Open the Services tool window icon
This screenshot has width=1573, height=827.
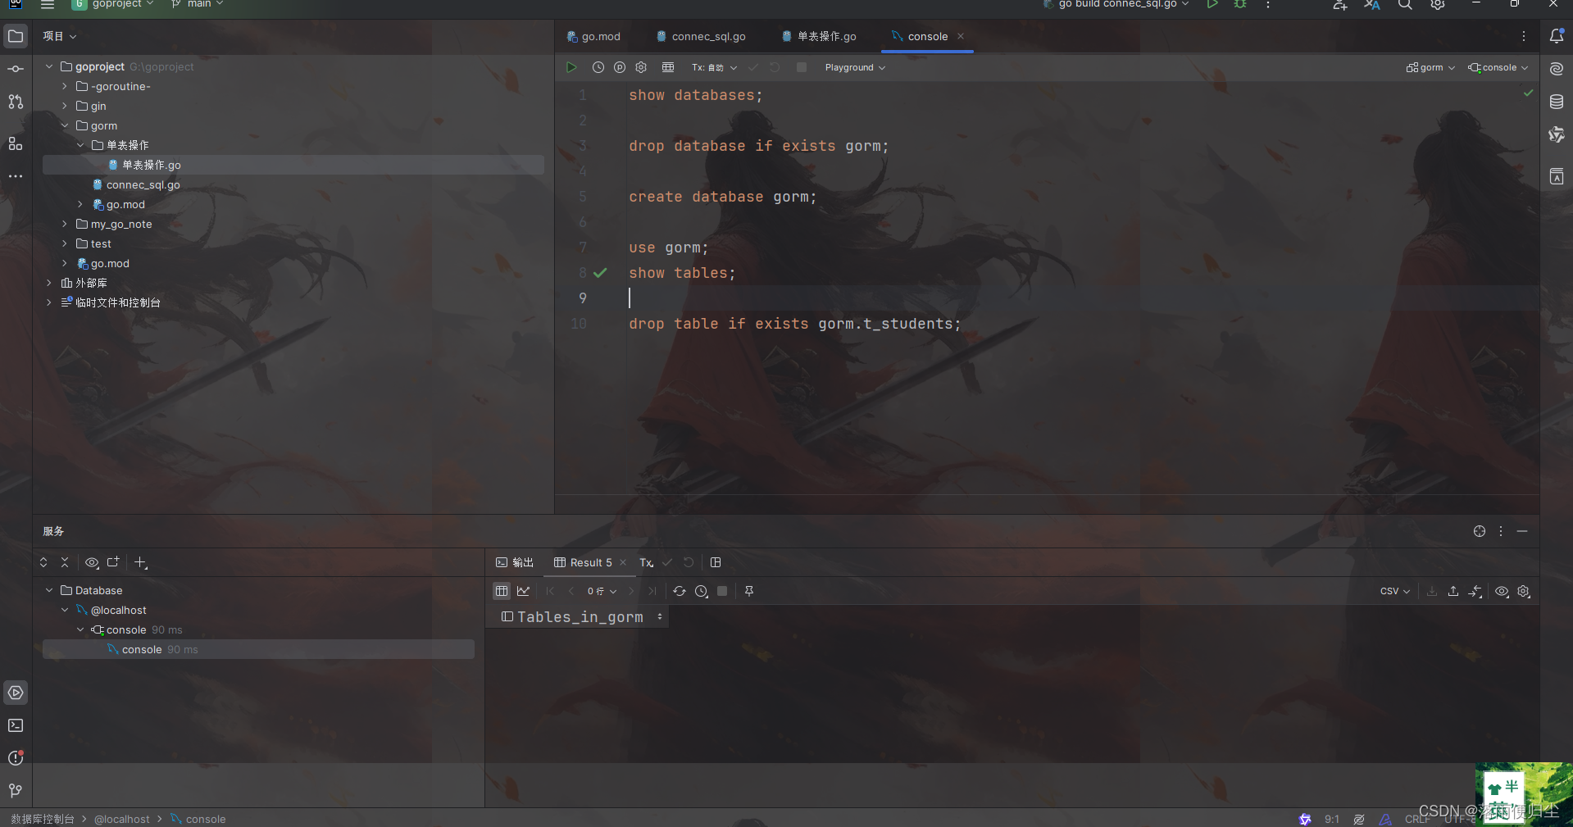16,693
